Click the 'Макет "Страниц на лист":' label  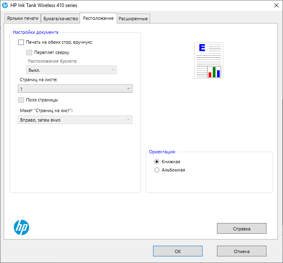click(x=46, y=110)
